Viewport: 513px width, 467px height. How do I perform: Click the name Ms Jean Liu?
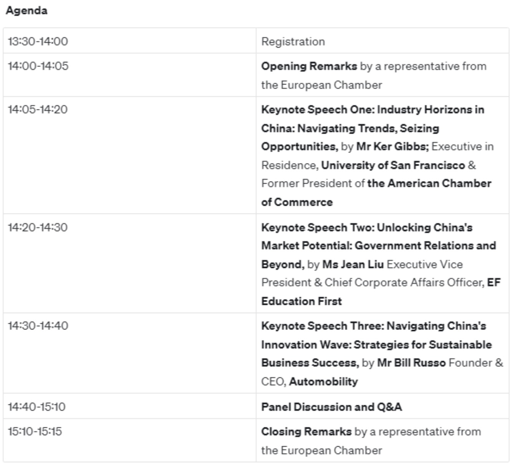[353, 264]
